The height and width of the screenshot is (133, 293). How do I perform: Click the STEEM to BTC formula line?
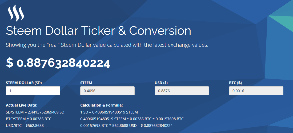132,119
